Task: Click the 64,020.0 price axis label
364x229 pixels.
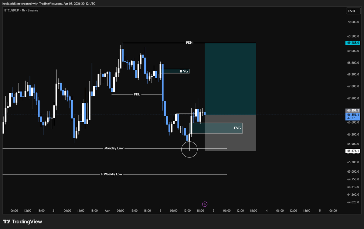Action: click(x=353, y=202)
